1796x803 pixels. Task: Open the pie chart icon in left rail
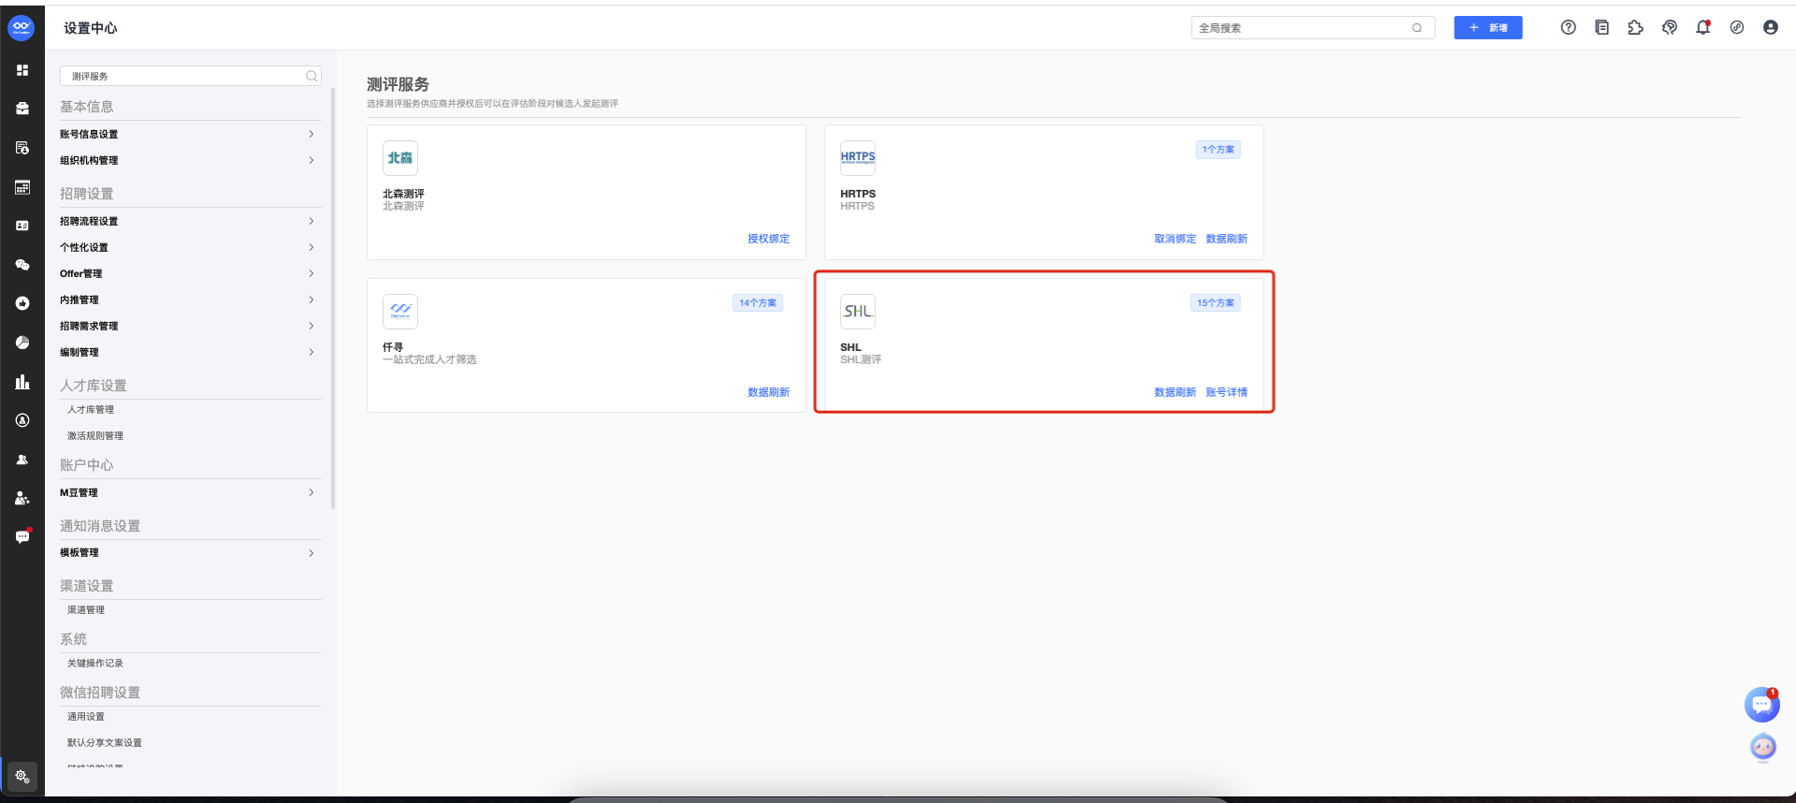22,343
